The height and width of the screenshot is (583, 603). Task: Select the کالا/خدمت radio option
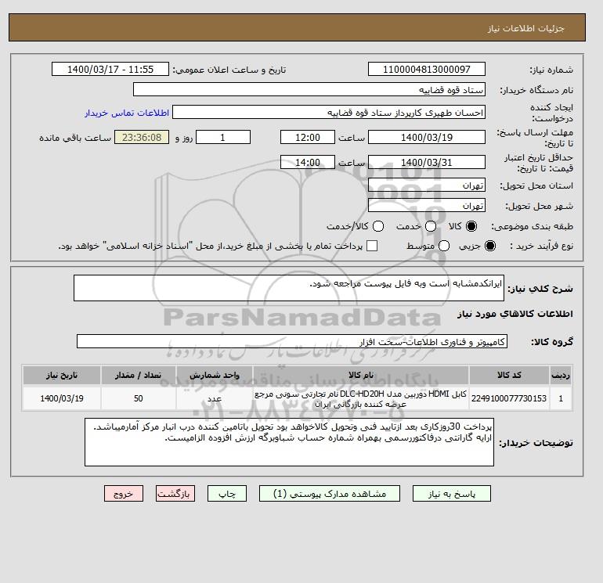(378, 226)
